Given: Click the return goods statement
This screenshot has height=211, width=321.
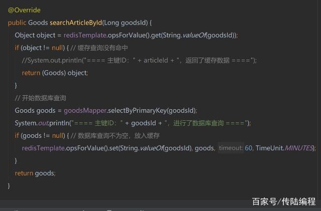Looking at the screenshot, I should [35, 173].
